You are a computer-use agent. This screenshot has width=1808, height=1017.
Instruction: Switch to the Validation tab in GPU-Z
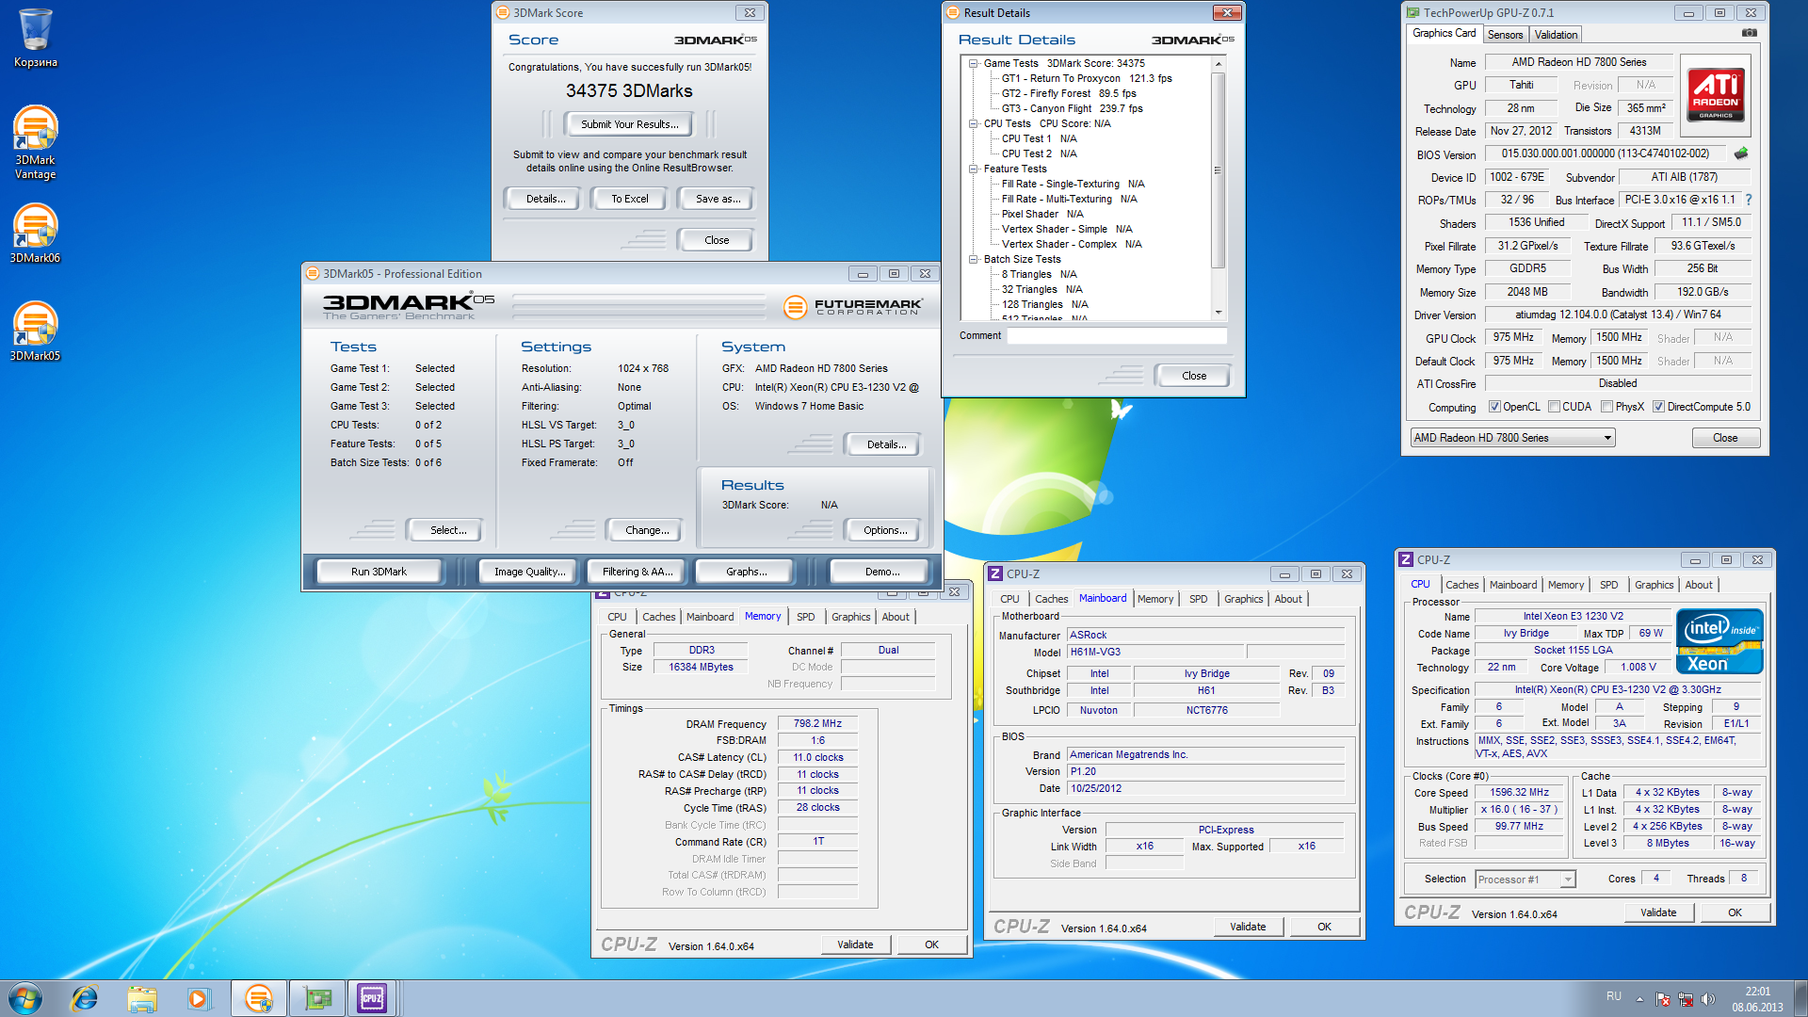(1556, 35)
